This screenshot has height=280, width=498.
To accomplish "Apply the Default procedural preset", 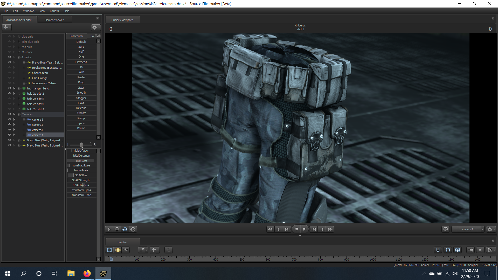I will click(x=81, y=42).
